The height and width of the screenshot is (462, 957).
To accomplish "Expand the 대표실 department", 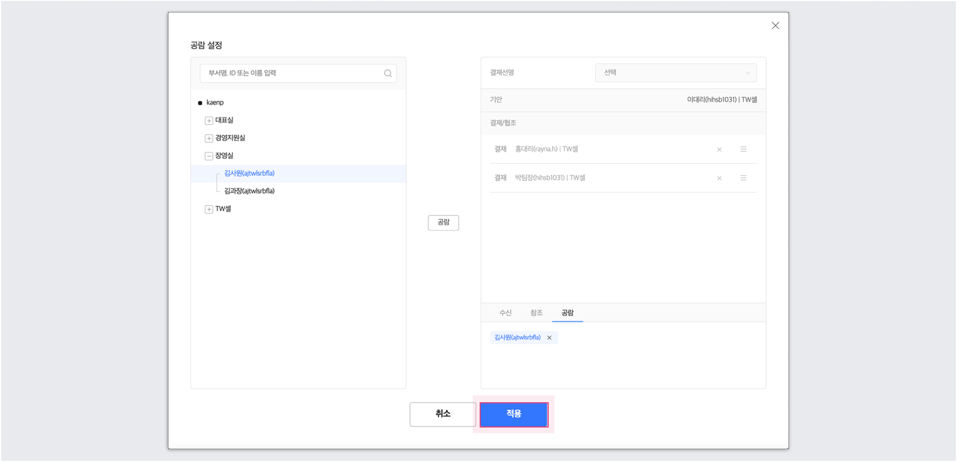I will (209, 121).
